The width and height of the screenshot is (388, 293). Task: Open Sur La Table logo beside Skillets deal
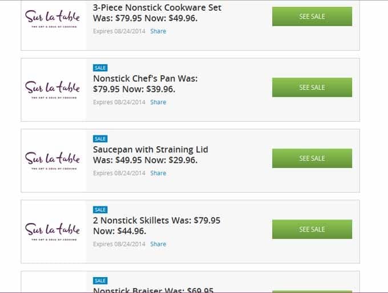click(x=52, y=232)
